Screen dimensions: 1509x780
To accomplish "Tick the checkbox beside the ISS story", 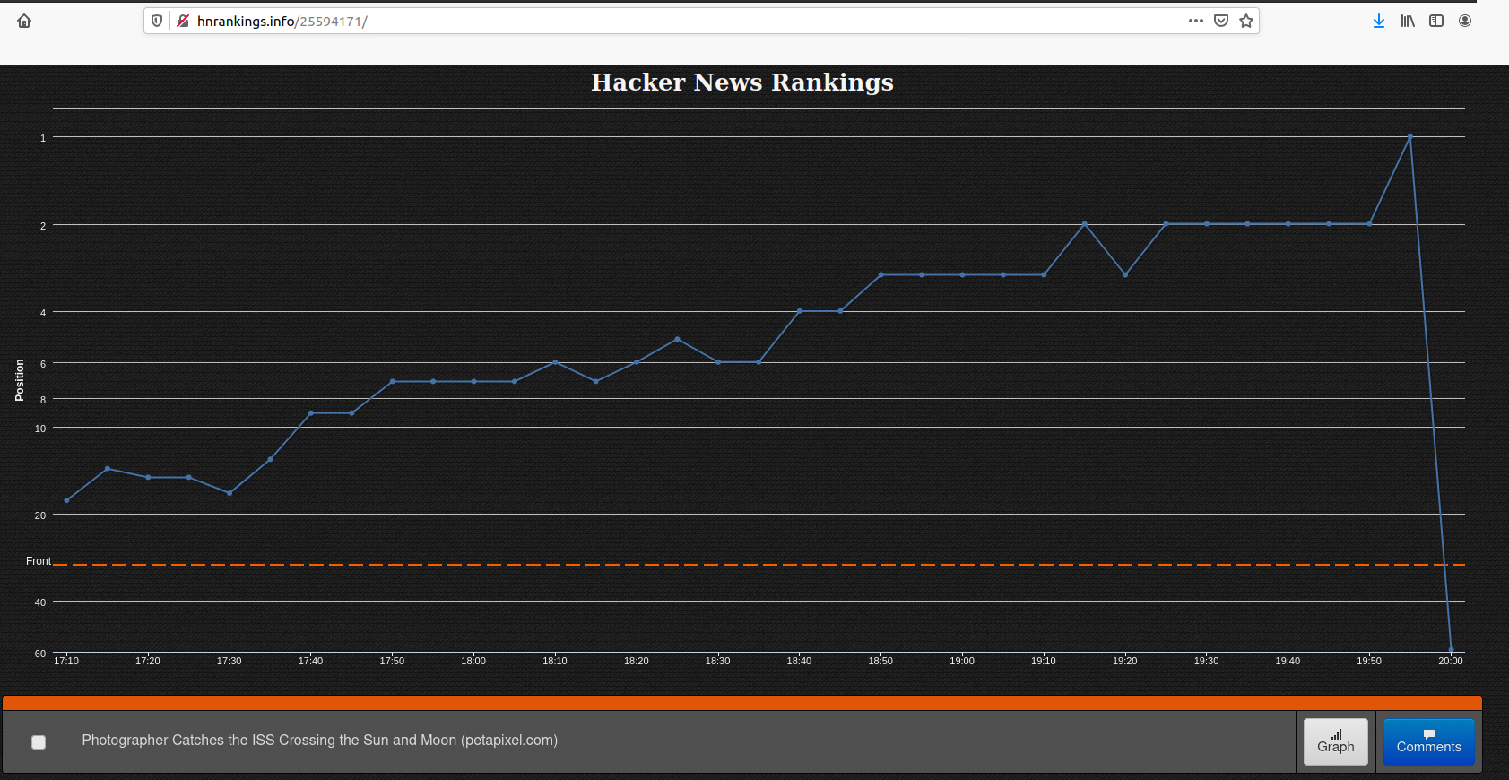I will [39, 741].
